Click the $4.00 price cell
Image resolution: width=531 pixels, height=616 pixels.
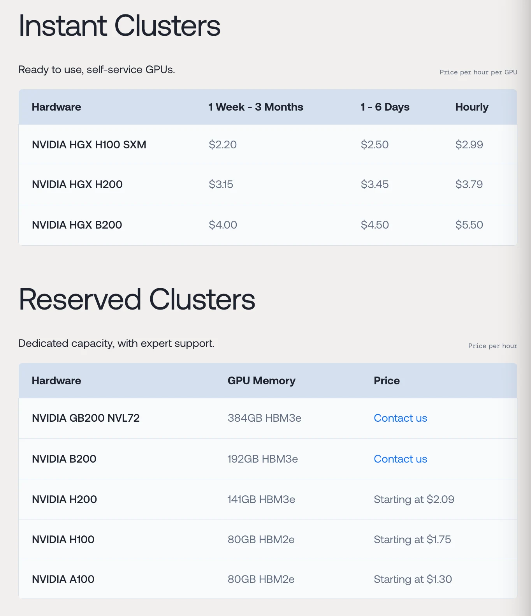point(223,225)
